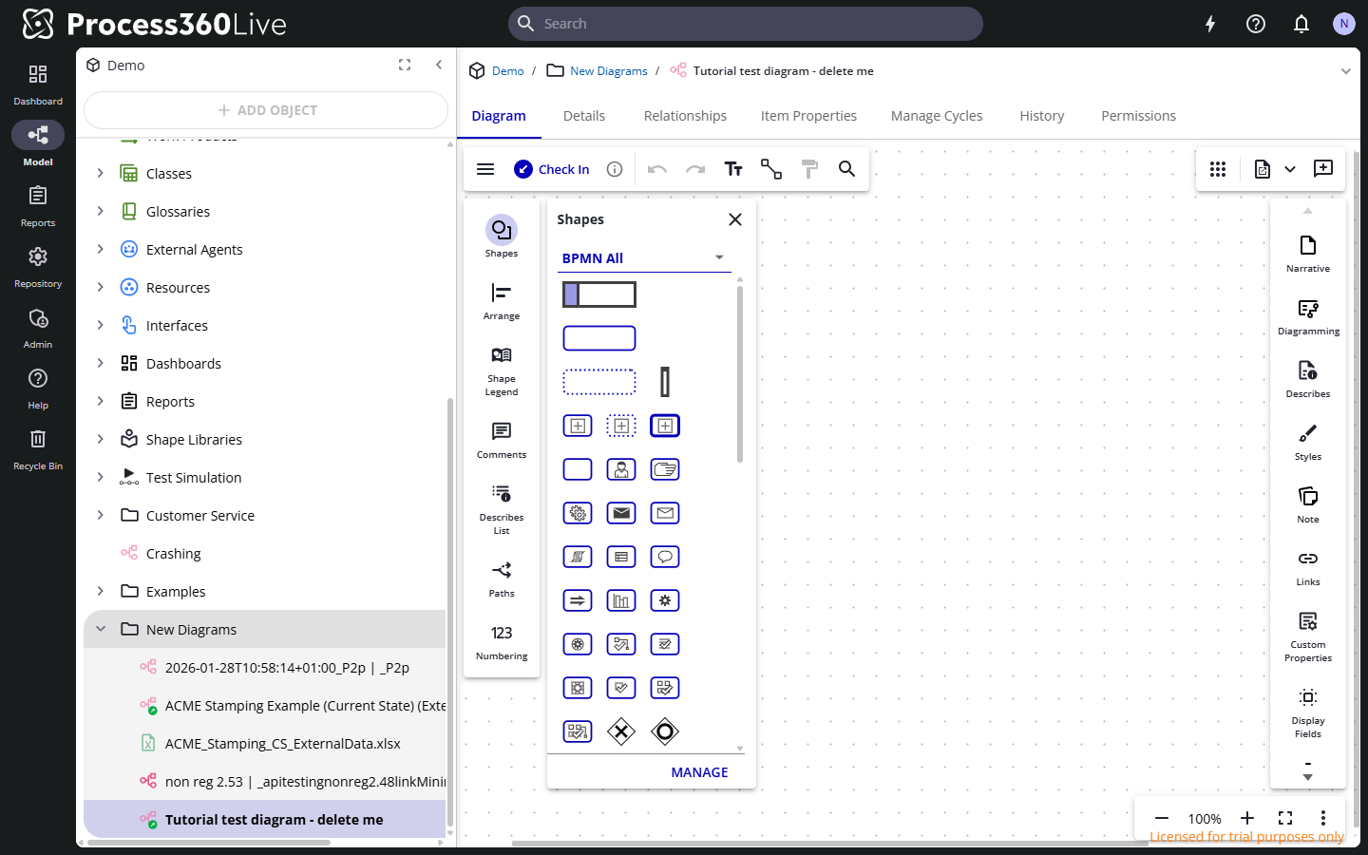The image size is (1368, 855).
Task: Open the Links side panel
Action: pos(1308,567)
